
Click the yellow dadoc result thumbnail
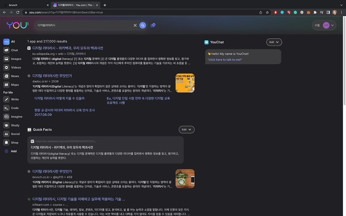click(185, 83)
